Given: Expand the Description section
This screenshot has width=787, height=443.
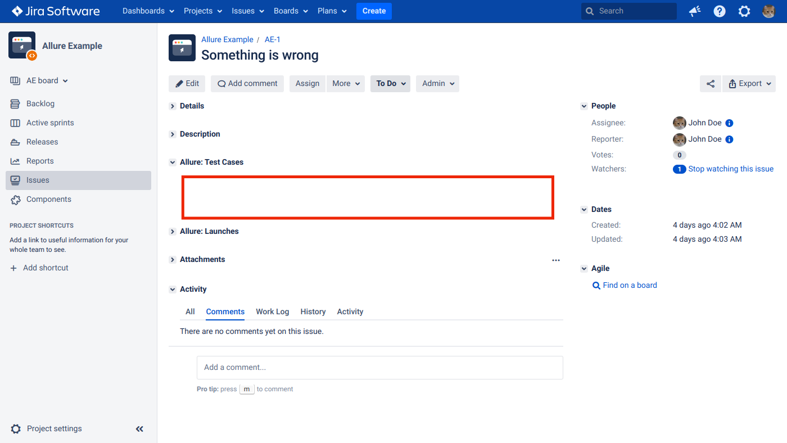Looking at the screenshot, I should (173, 134).
